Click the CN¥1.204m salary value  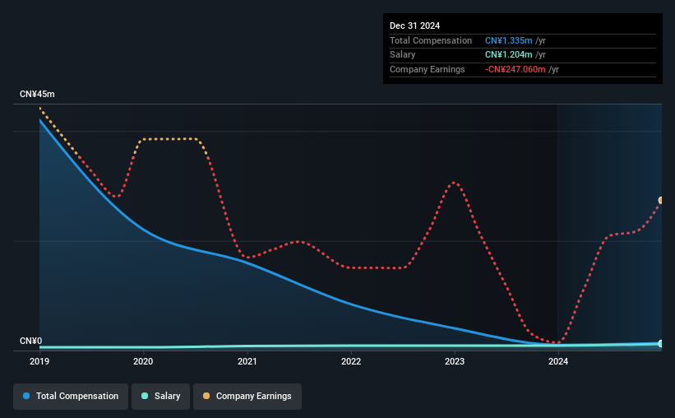click(x=508, y=55)
